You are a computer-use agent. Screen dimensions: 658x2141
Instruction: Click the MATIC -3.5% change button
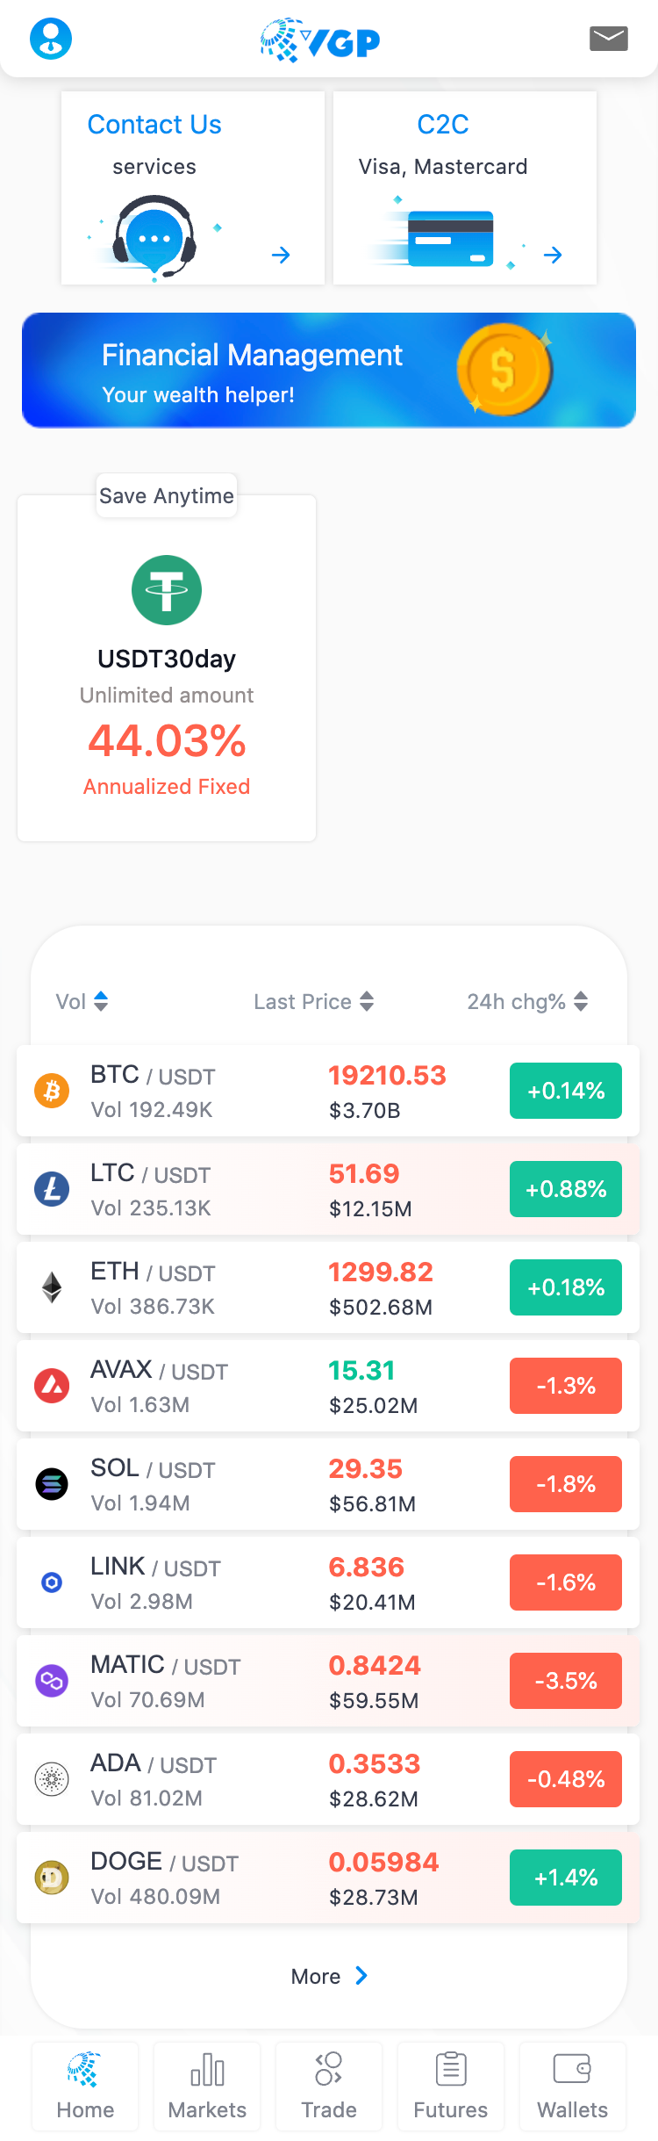tap(566, 1681)
